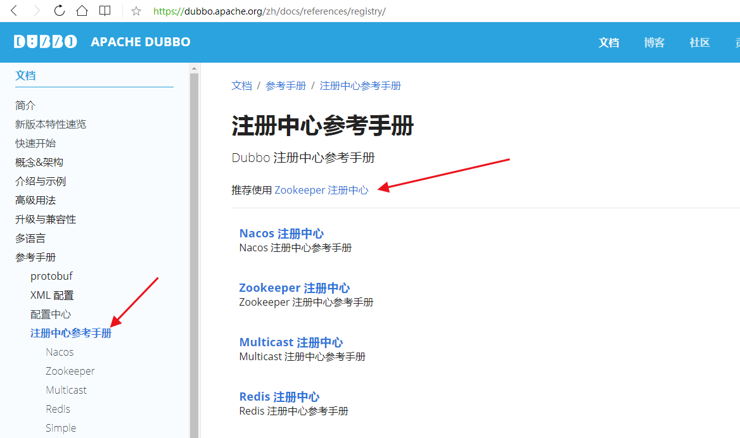Open 概念&架构 in the sidebar
Image resolution: width=740 pixels, height=438 pixels.
tap(39, 163)
